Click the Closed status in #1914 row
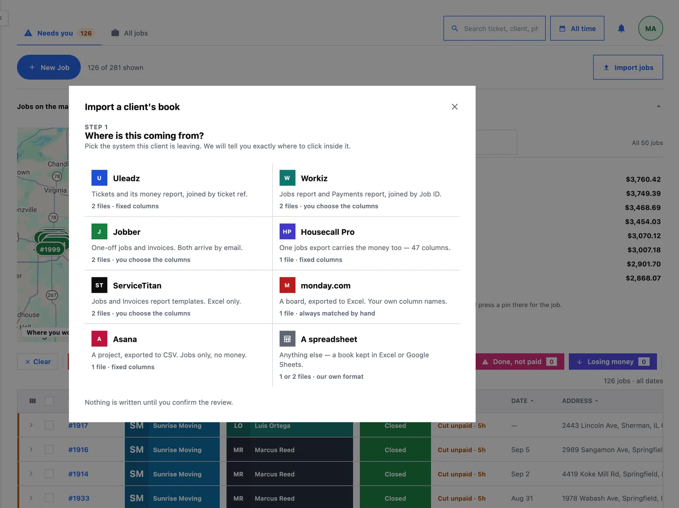The image size is (679, 508). (x=395, y=474)
